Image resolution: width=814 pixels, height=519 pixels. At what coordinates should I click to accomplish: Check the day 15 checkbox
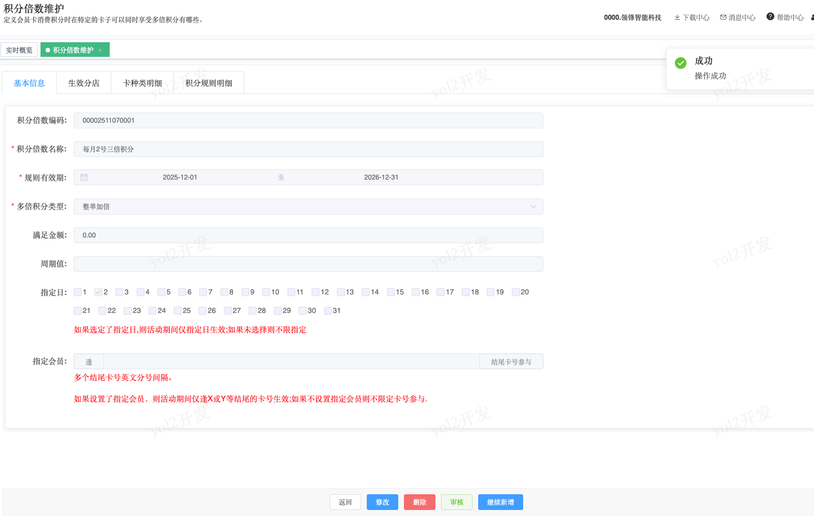[391, 292]
